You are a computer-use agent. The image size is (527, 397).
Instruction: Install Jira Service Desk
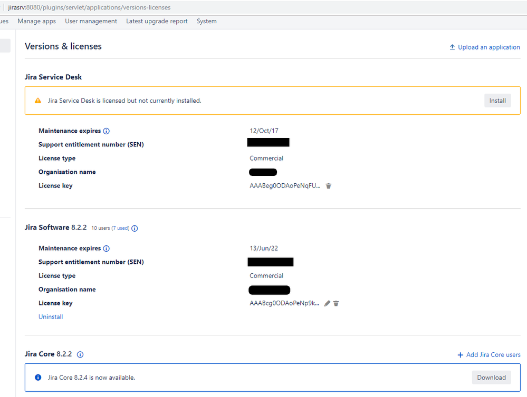click(x=497, y=101)
